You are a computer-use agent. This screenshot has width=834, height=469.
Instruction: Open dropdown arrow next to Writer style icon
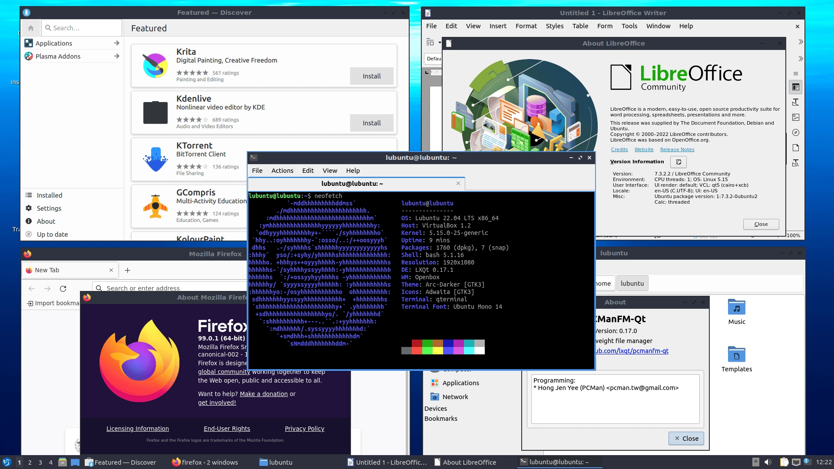tap(440, 43)
